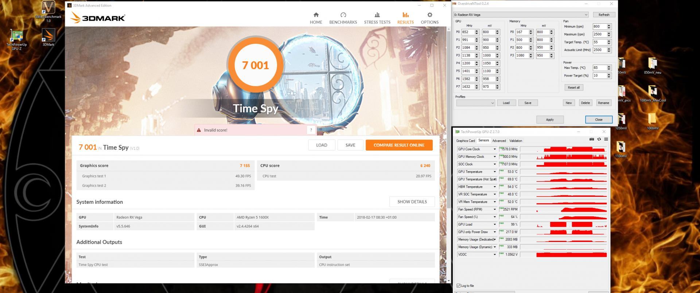
Task: Click the Rename profile button
Action: [x=603, y=103]
